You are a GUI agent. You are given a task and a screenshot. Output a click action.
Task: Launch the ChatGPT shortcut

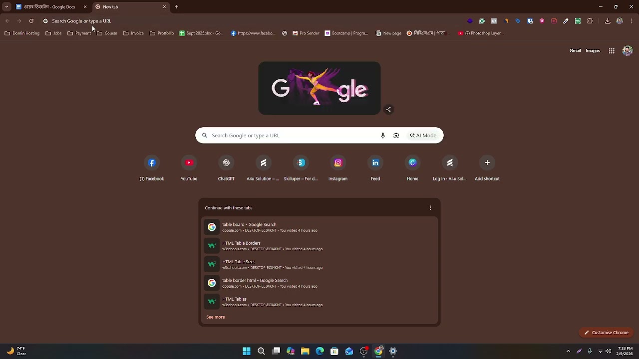tap(226, 169)
